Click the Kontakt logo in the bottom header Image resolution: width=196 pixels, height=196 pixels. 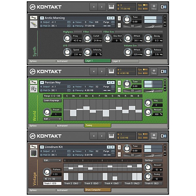click(45, 136)
